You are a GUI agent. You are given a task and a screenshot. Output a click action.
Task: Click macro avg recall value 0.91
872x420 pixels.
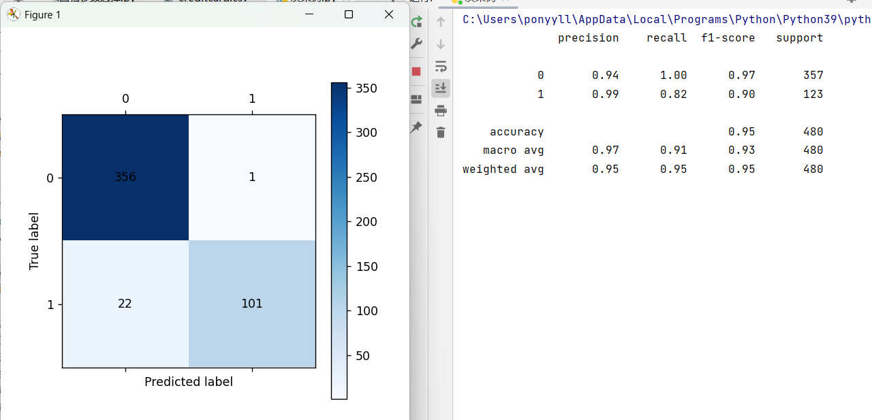pos(674,150)
